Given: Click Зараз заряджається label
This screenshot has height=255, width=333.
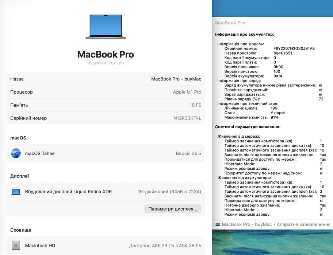Looking at the screenshot, I should tap(245, 94).
